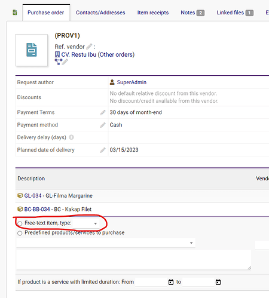The width and height of the screenshot is (269, 298).
Task: Edit the Ref. vendor pencil icon
Action: click(89, 47)
